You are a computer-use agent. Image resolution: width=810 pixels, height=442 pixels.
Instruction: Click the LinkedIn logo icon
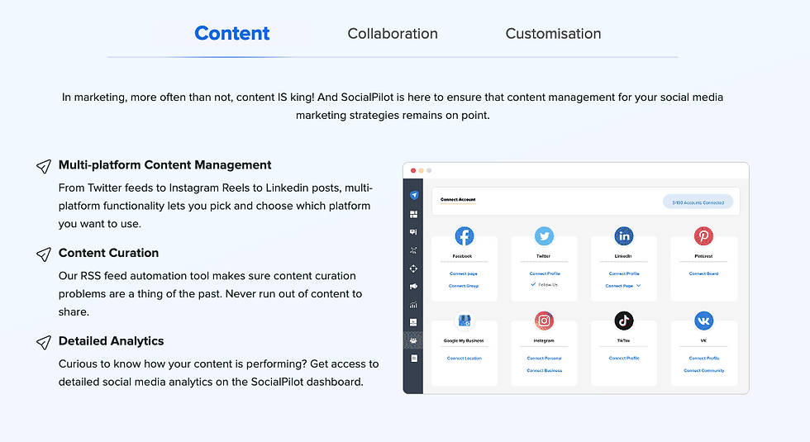pyautogui.click(x=624, y=236)
